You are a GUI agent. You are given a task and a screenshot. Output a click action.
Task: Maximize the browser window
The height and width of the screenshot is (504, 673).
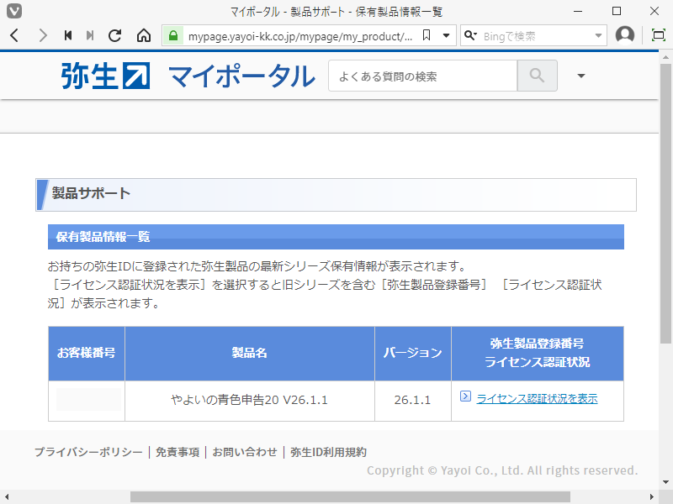point(617,11)
